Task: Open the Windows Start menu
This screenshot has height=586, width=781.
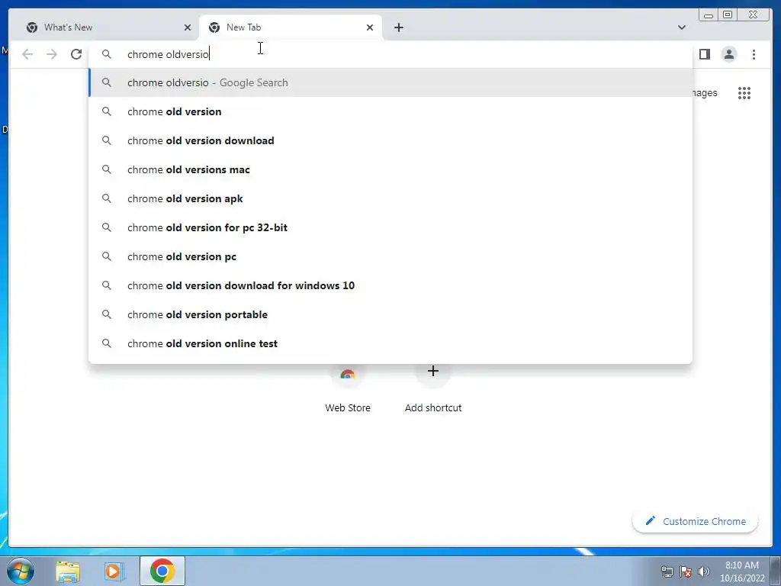Action: [x=21, y=571]
